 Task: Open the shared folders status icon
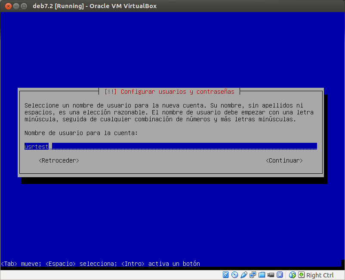[262, 274]
